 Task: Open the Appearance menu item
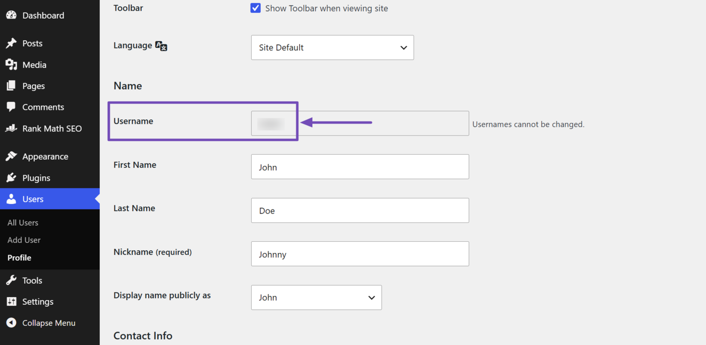click(50, 156)
